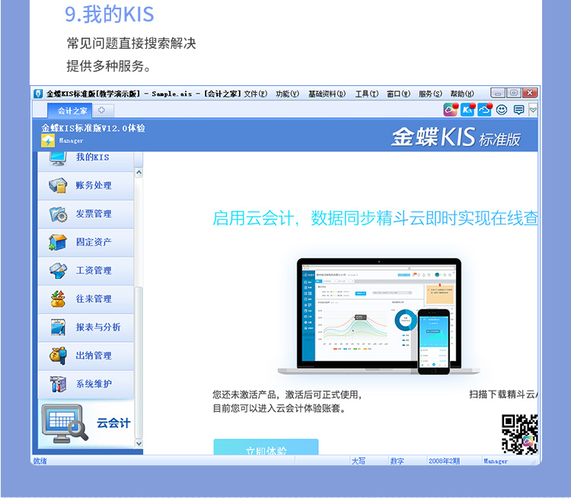Click the 云会计 label text

[113, 423]
